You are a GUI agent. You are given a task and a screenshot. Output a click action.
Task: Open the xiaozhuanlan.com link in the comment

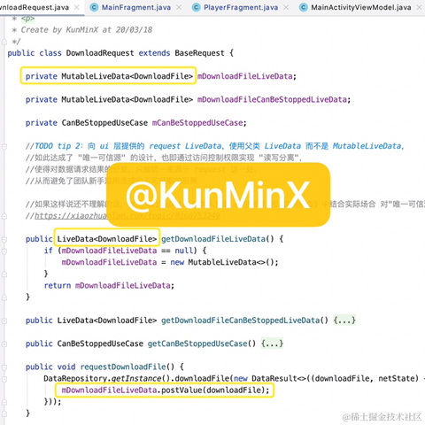127,216
